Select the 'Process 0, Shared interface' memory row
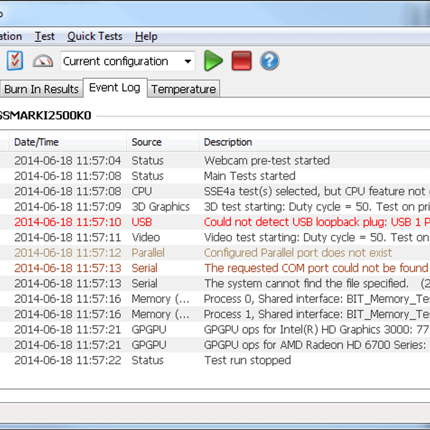This screenshot has width=430, height=430. 215,299
